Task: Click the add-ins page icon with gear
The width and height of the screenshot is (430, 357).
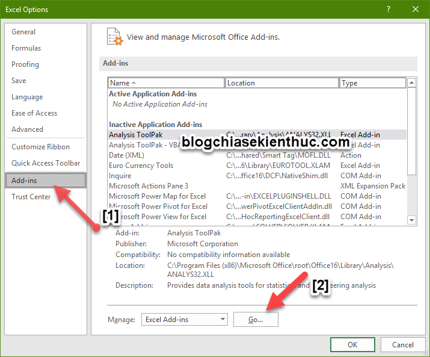Action: coord(115,37)
